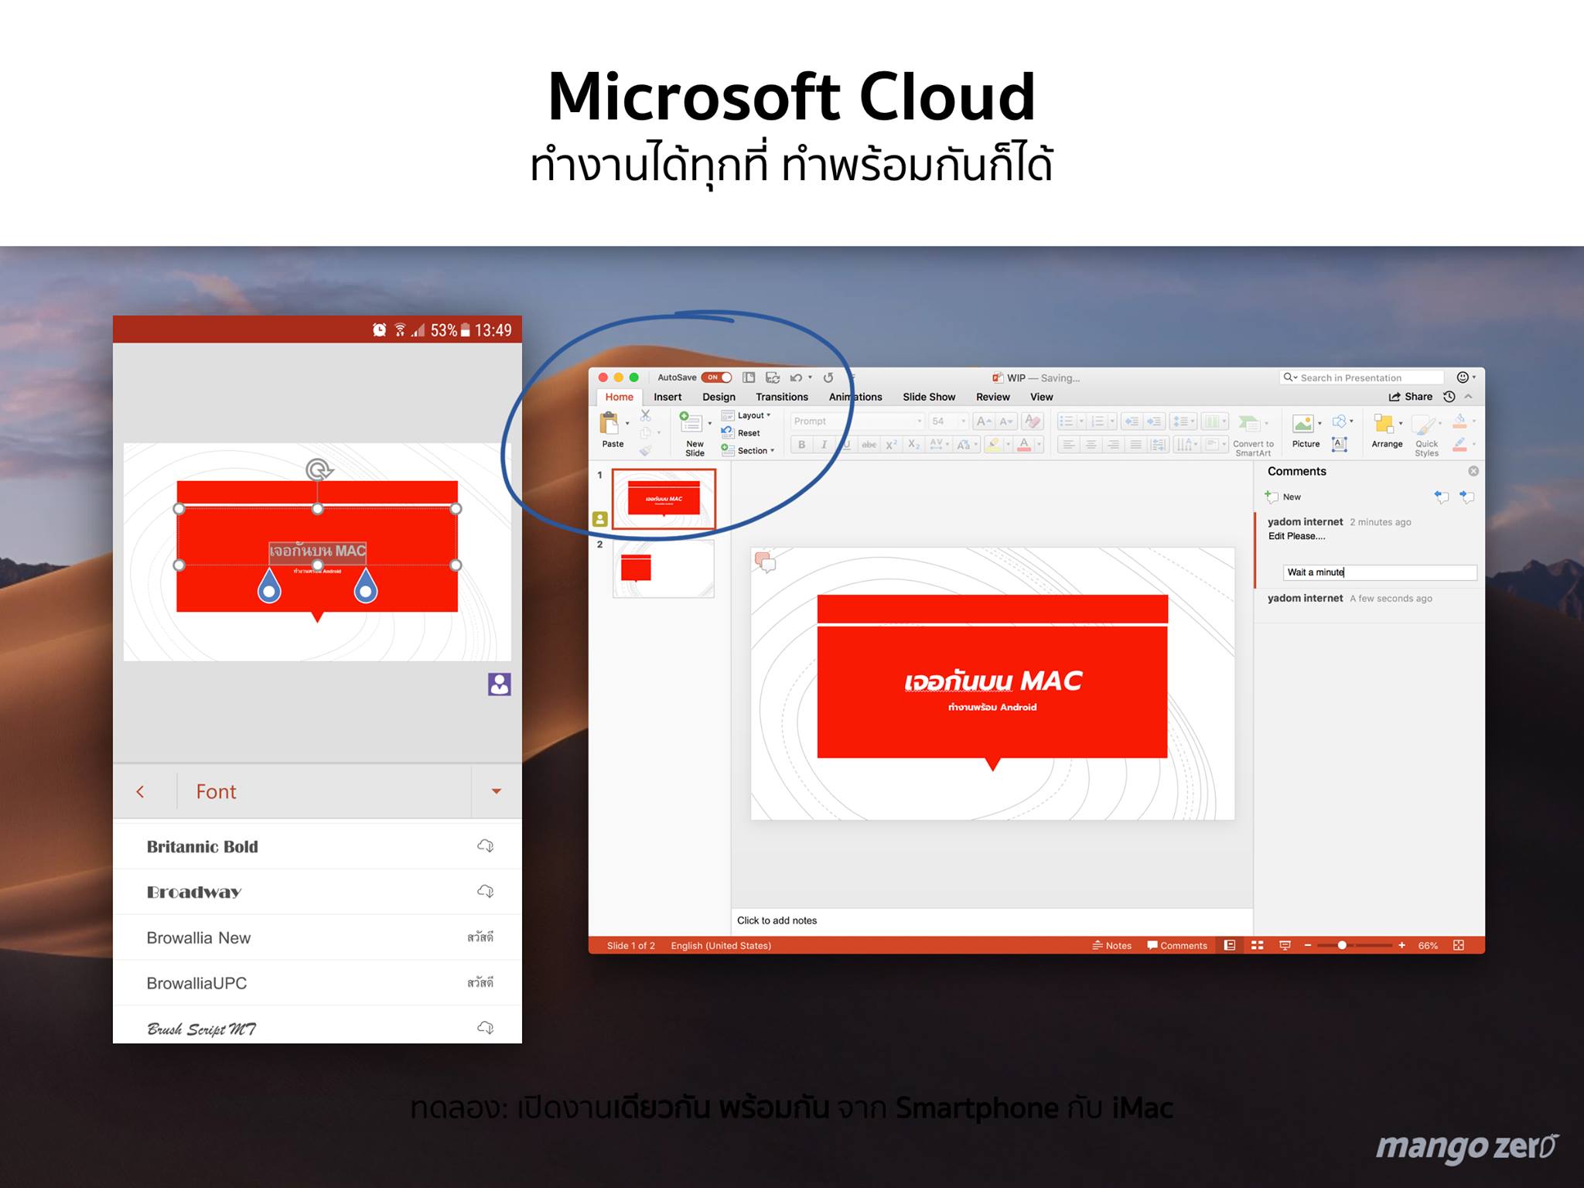This screenshot has width=1584, height=1188.
Task: Open Comments view from the status bar
Action: click(x=1177, y=945)
